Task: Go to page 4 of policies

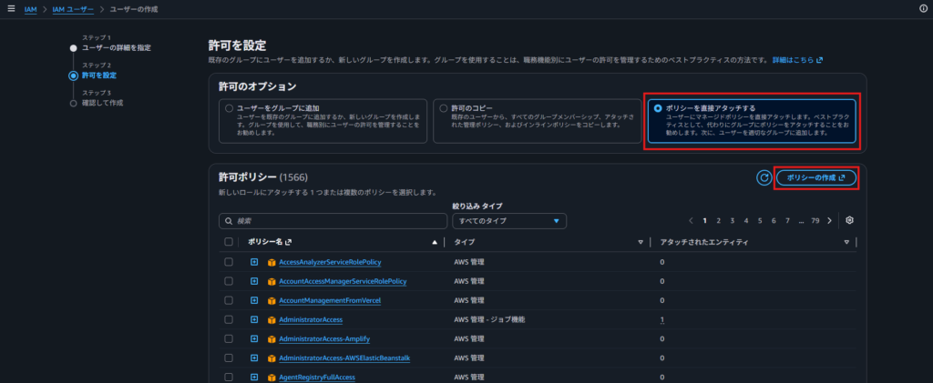Action: pos(746,221)
